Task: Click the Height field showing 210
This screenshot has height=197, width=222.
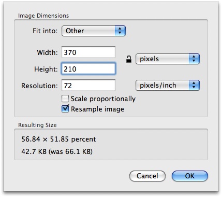Action: click(88, 69)
